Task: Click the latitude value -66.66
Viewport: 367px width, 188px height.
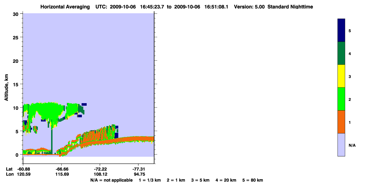Action: 61,169
